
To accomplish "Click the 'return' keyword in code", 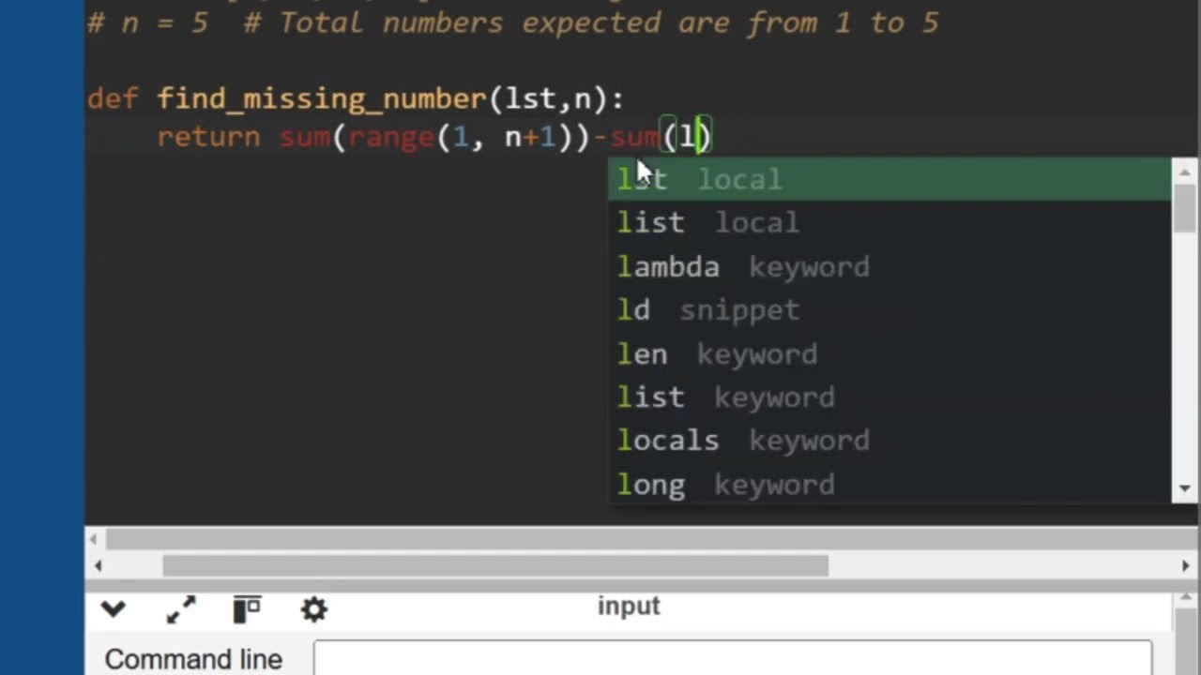I will click(208, 137).
